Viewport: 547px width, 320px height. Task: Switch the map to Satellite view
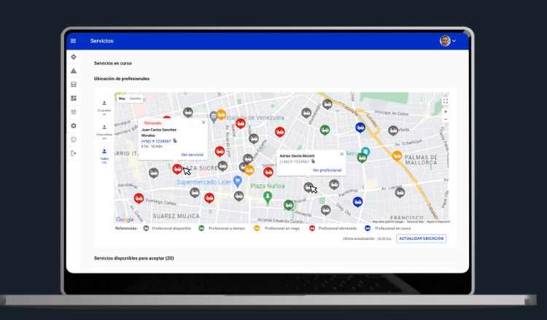pyautogui.click(x=136, y=98)
